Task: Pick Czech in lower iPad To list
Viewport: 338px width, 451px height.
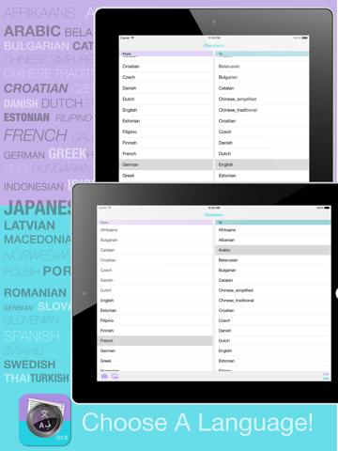Action: [273, 320]
